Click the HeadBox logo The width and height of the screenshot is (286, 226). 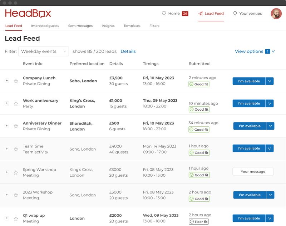(x=28, y=13)
